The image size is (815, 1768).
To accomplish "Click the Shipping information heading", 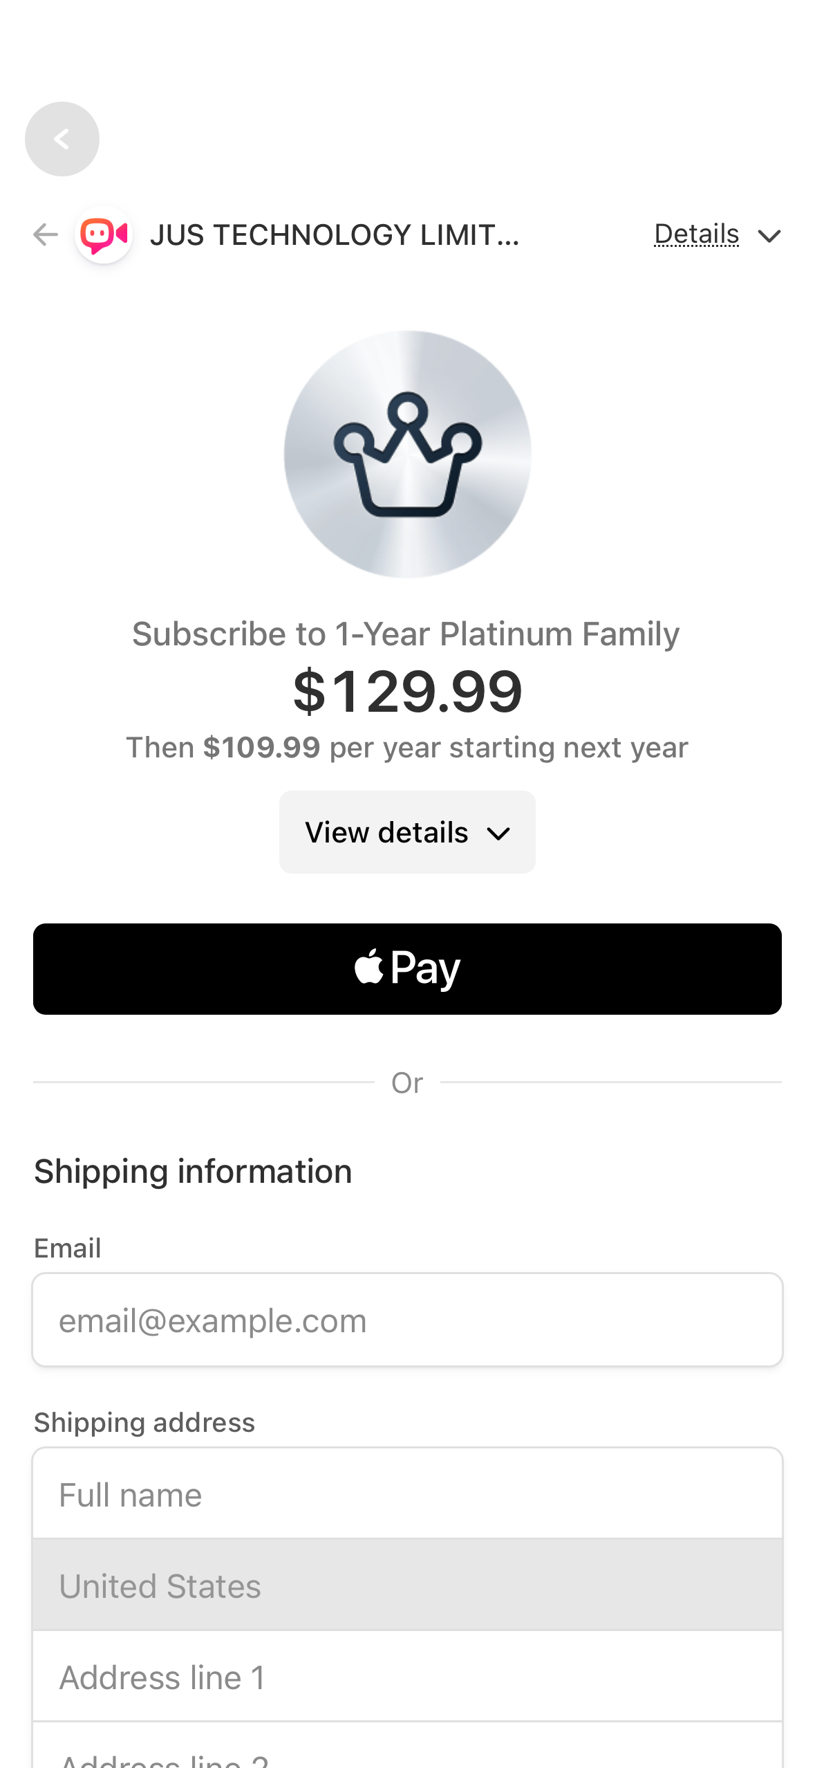I will click(193, 1172).
